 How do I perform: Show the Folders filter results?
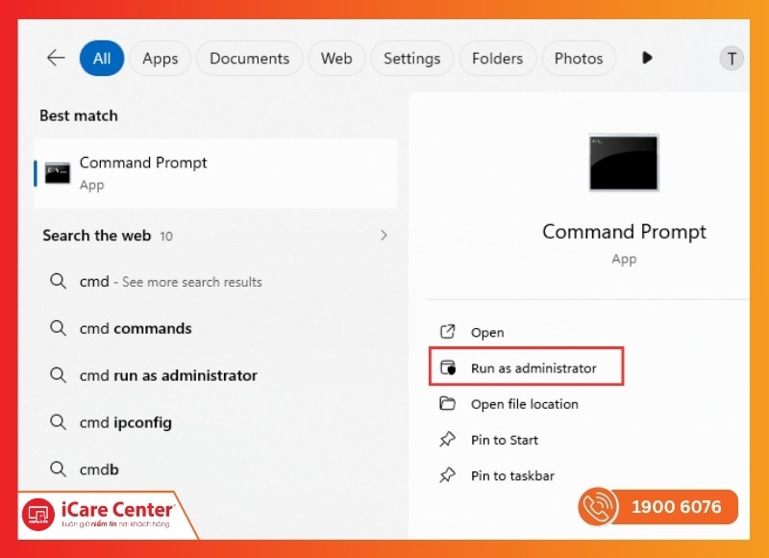tap(497, 59)
